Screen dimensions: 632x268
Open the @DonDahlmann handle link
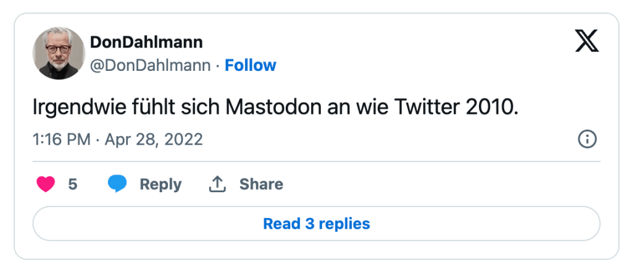pos(151,65)
